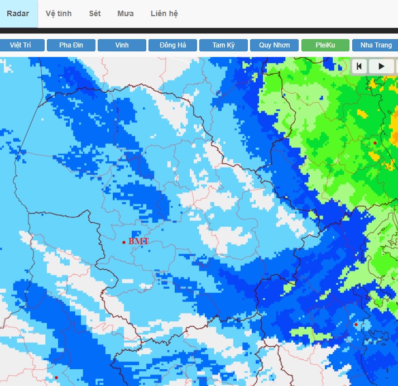Select the Pha Đin radar station

point(71,45)
